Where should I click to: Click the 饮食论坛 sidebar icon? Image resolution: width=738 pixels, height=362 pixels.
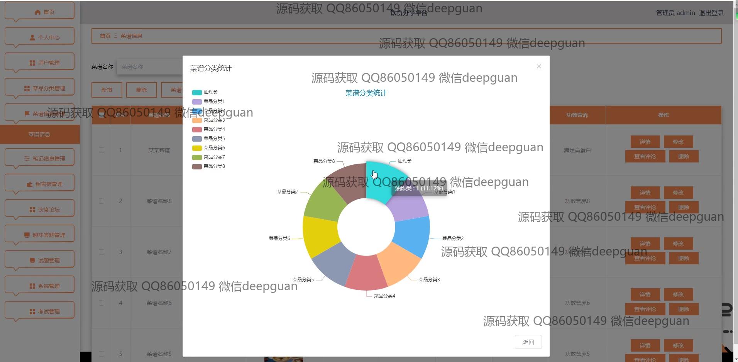[x=32, y=210]
